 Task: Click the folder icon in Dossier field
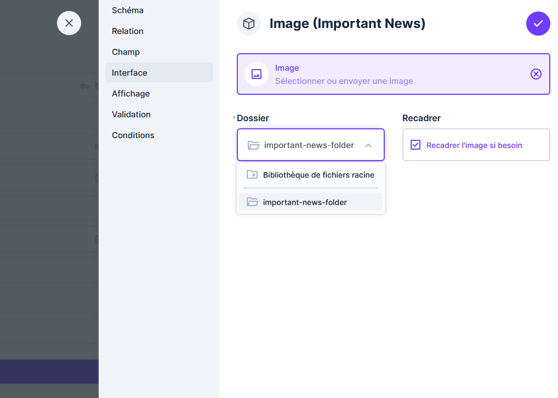tap(253, 145)
